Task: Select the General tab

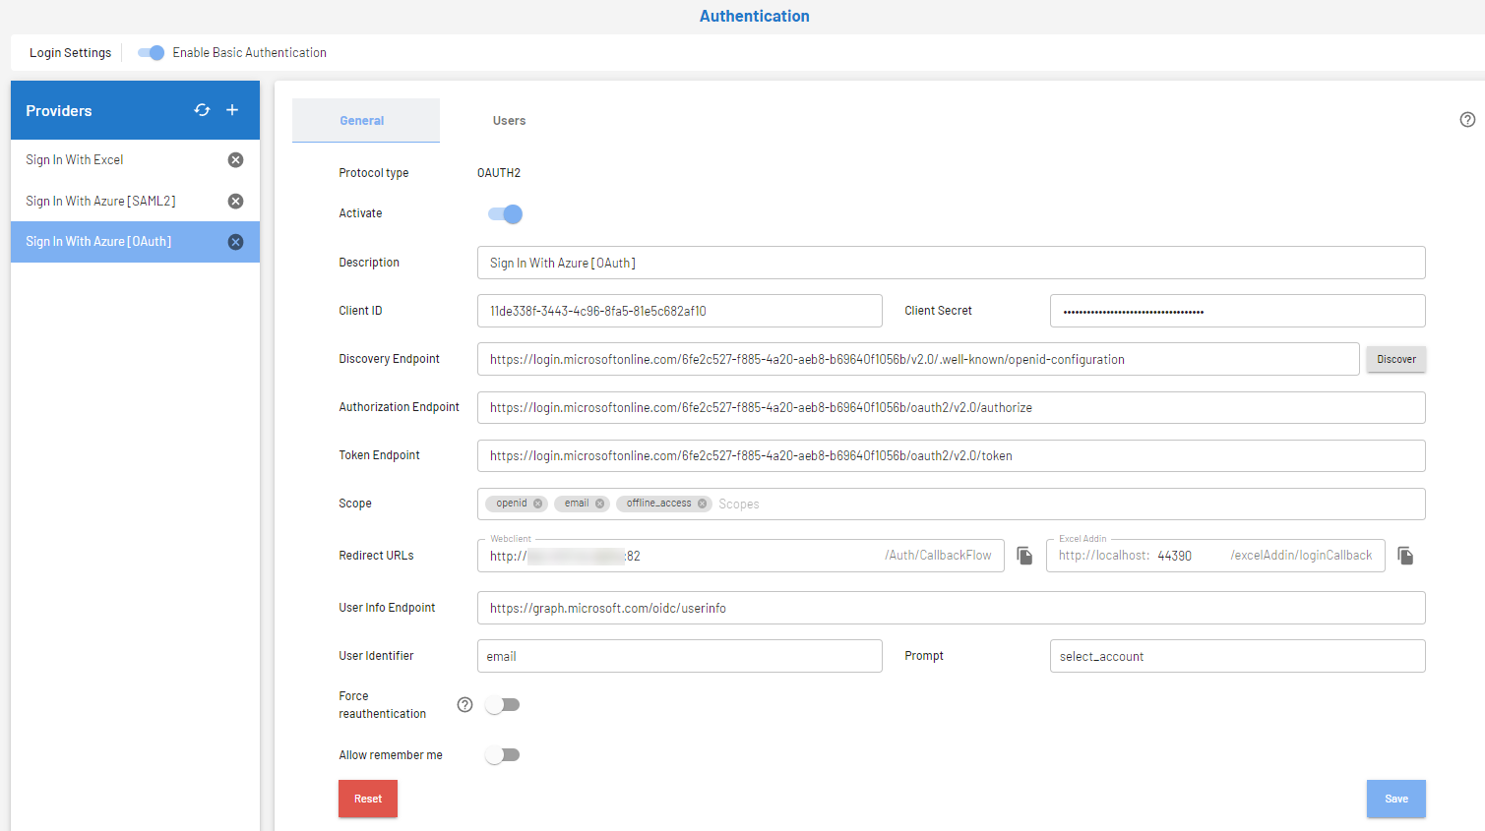Action: (x=362, y=121)
